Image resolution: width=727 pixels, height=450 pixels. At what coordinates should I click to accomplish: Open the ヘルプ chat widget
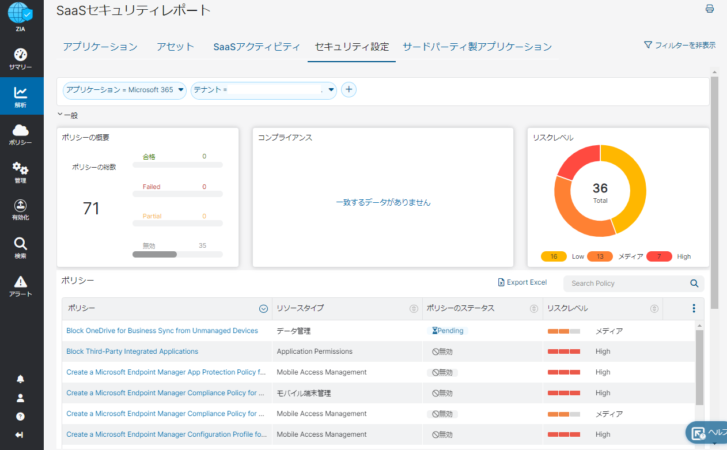click(707, 432)
